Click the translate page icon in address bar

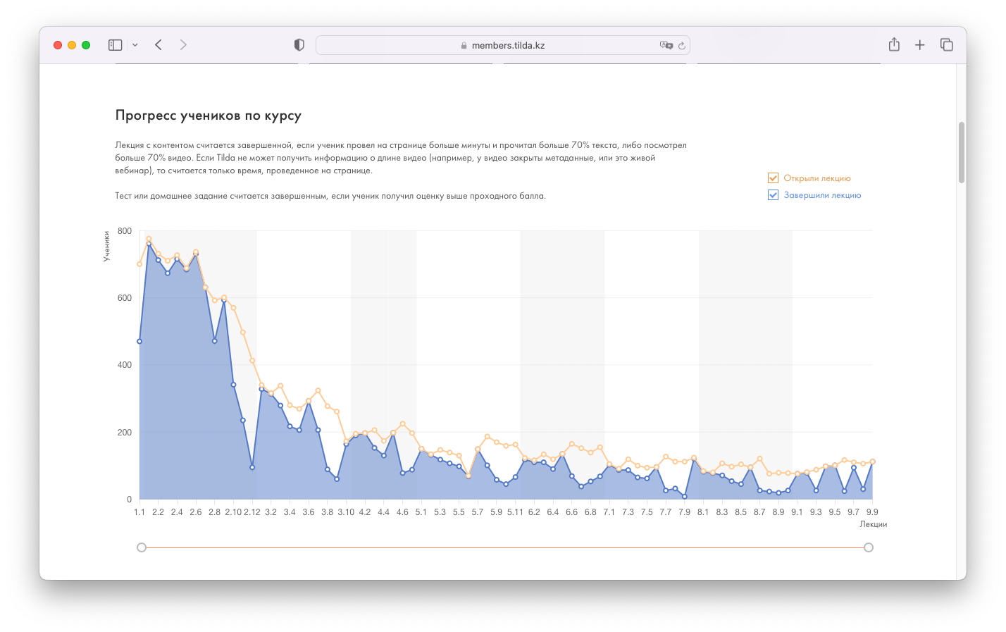pyautogui.click(x=666, y=45)
